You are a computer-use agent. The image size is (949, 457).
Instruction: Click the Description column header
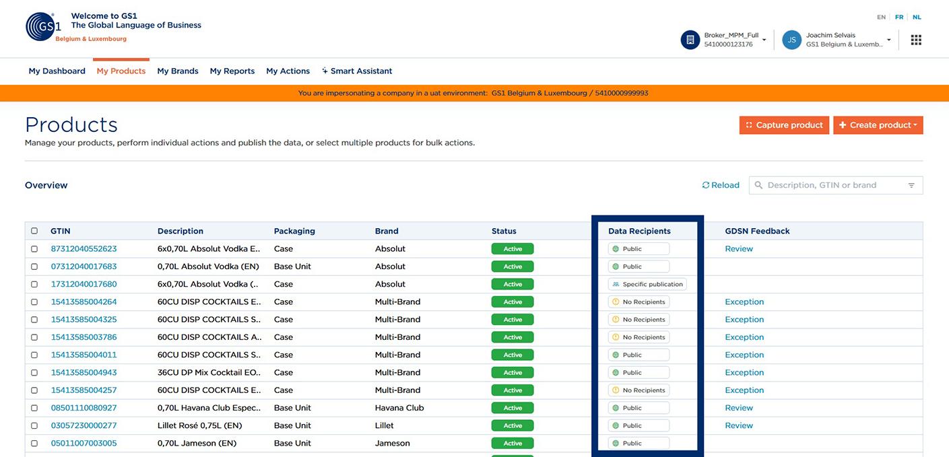[181, 231]
